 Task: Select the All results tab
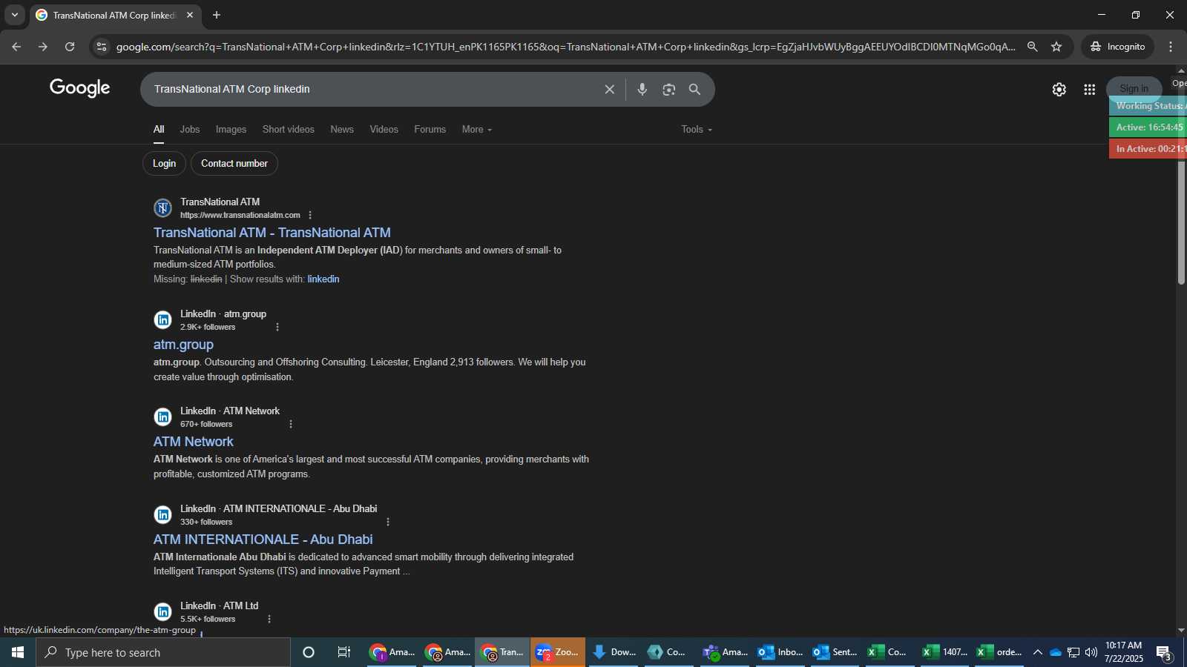click(159, 129)
